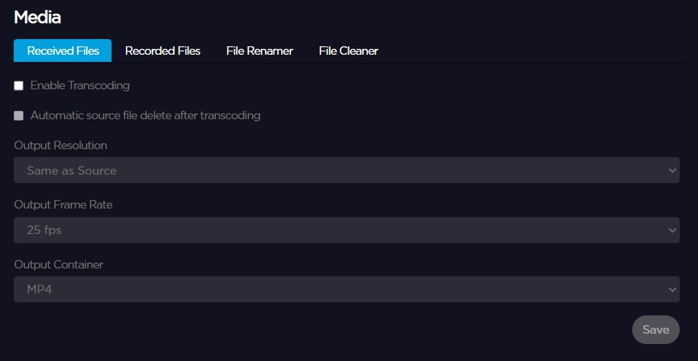Click the Output Resolution field label

point(61,145)
